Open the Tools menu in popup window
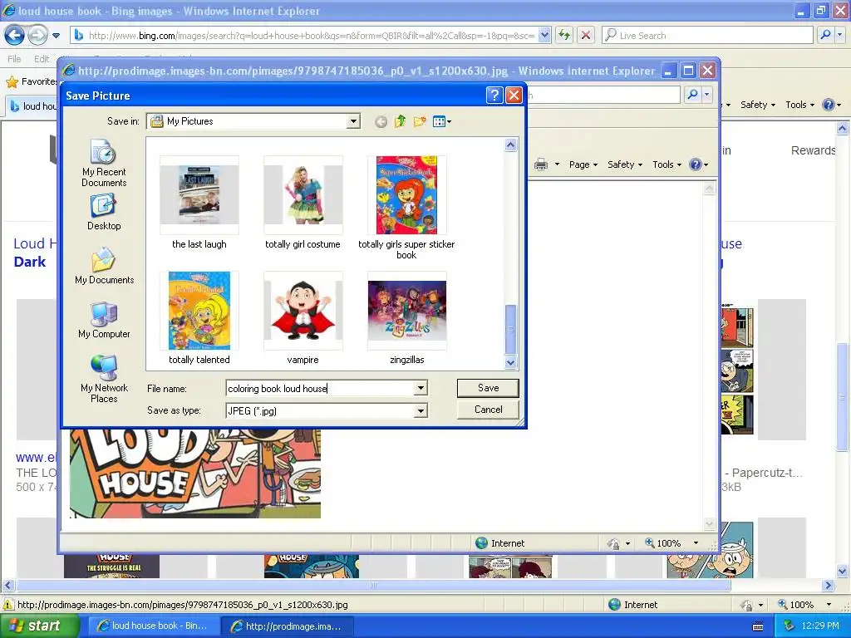Image resolution: width=851 pixels, height=638 pixels. (667, 164)
